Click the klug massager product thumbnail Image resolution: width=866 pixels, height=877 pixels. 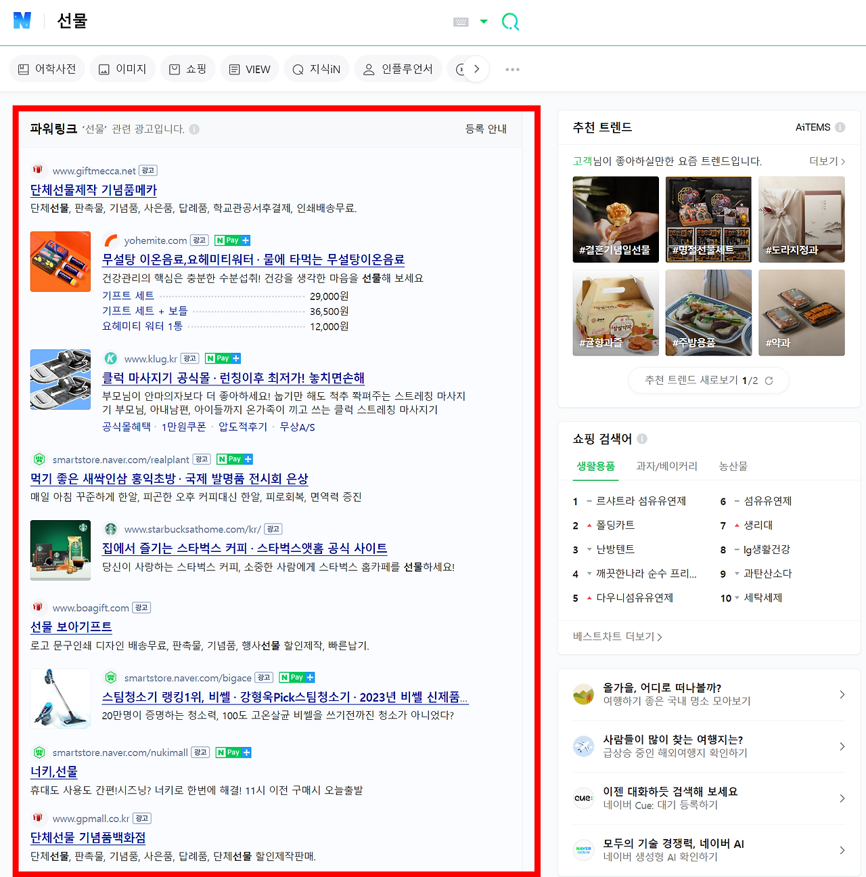coord(60,379)
